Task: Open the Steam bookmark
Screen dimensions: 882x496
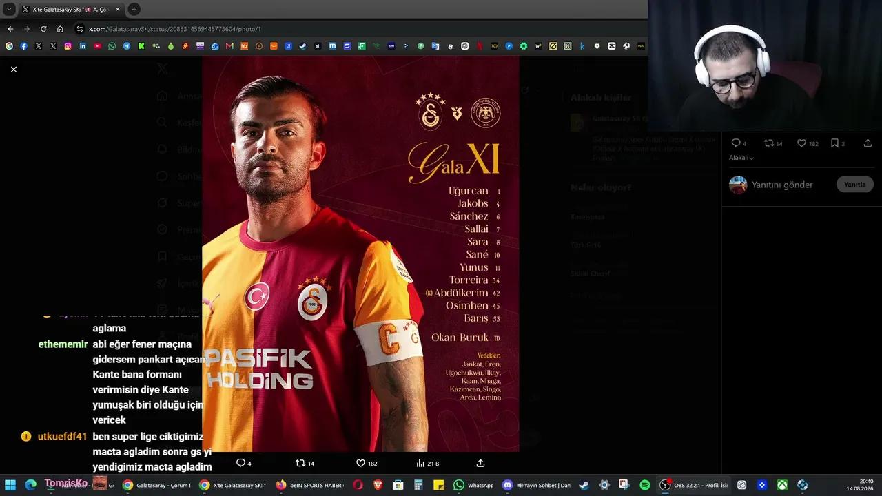Action: (302, 46)
